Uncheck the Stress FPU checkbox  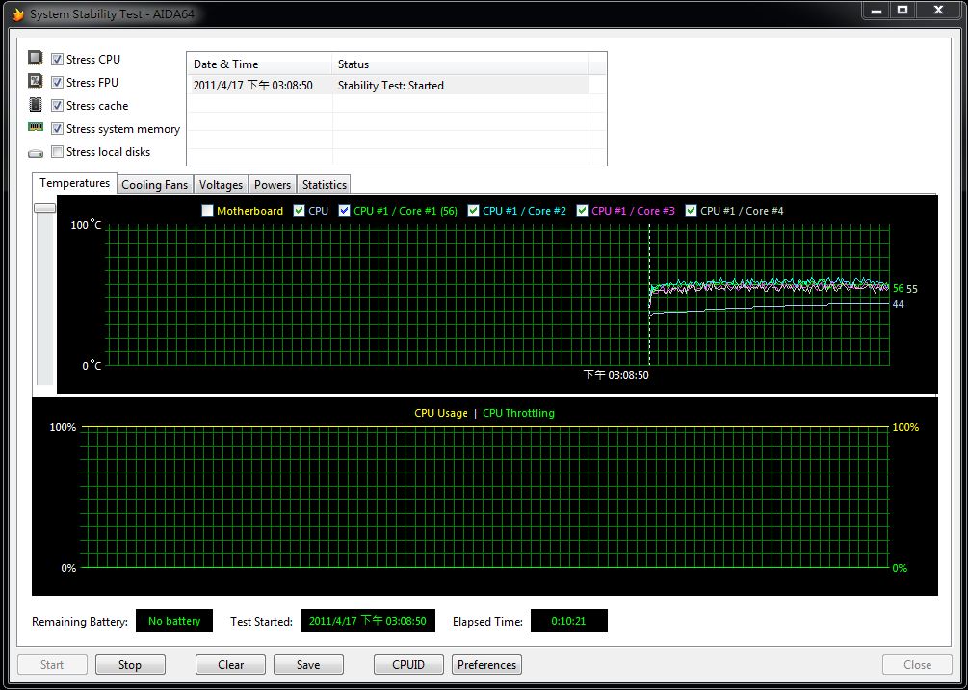coord(57,82)
